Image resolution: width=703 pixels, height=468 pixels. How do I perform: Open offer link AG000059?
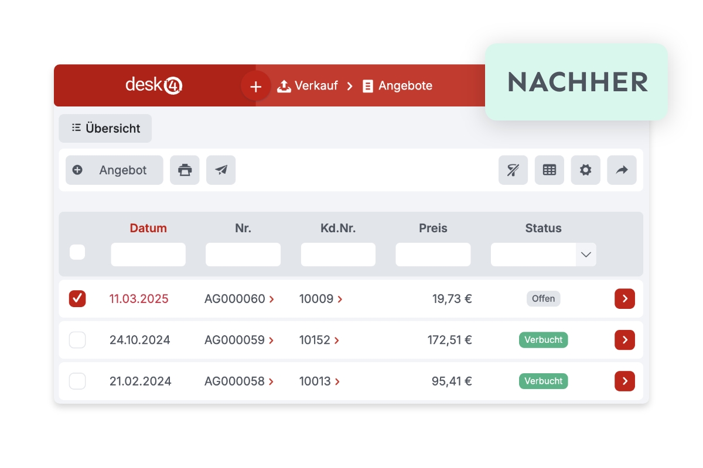(x=239, y=340)
